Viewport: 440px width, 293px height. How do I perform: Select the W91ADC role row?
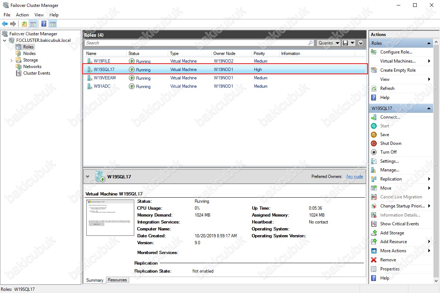(225, 86)
